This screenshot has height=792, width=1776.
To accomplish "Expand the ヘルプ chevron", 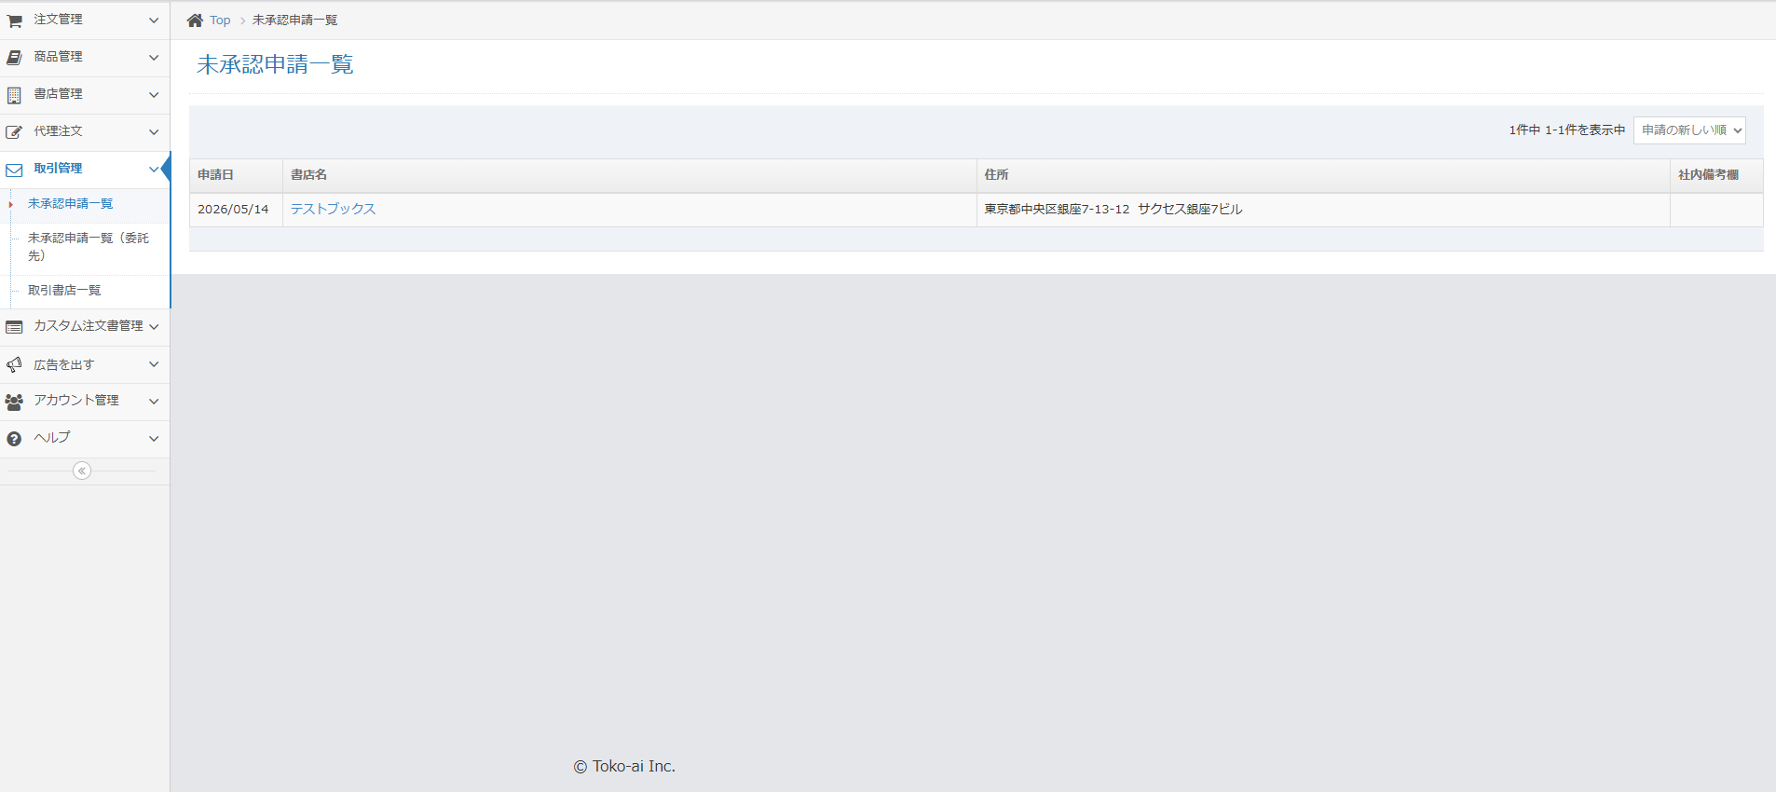I will 154,438.
